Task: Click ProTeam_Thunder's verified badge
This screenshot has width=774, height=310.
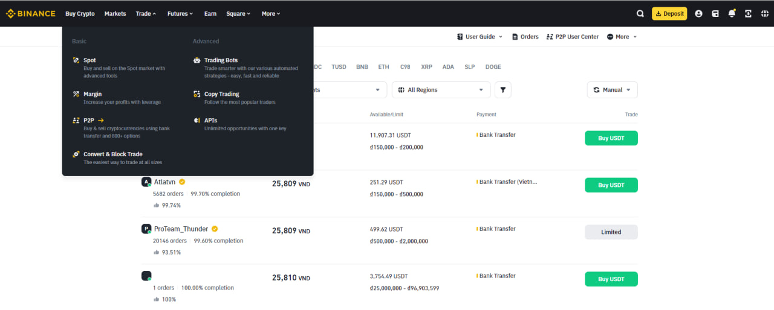Action: point(215,229)
